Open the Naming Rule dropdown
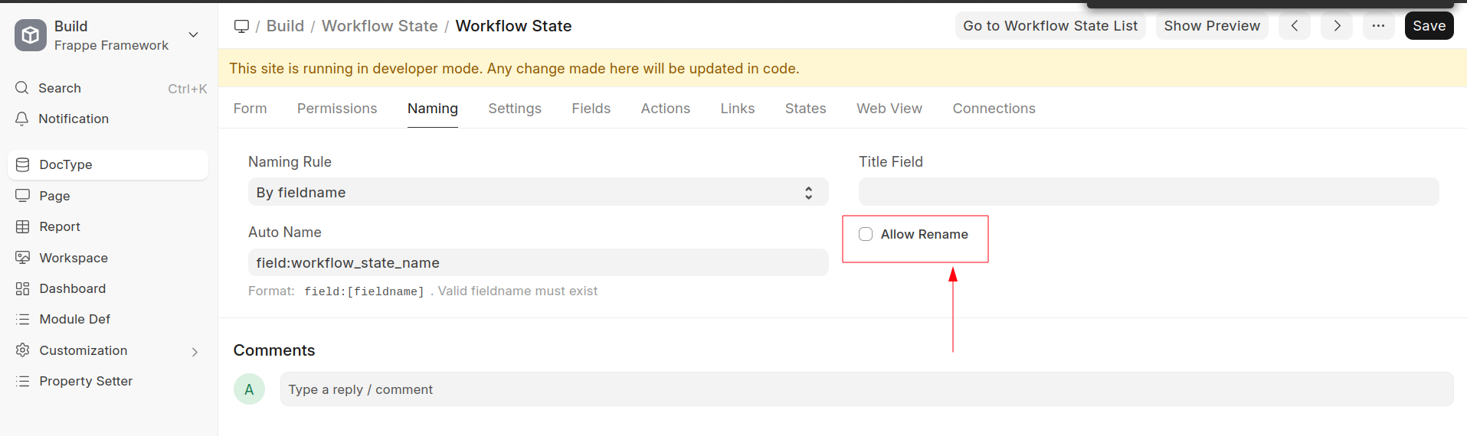Viewport: 1467px width, 436px height. tap(538, 192)
